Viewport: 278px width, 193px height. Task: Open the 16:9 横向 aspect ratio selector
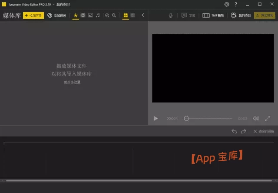click(213, 16)
